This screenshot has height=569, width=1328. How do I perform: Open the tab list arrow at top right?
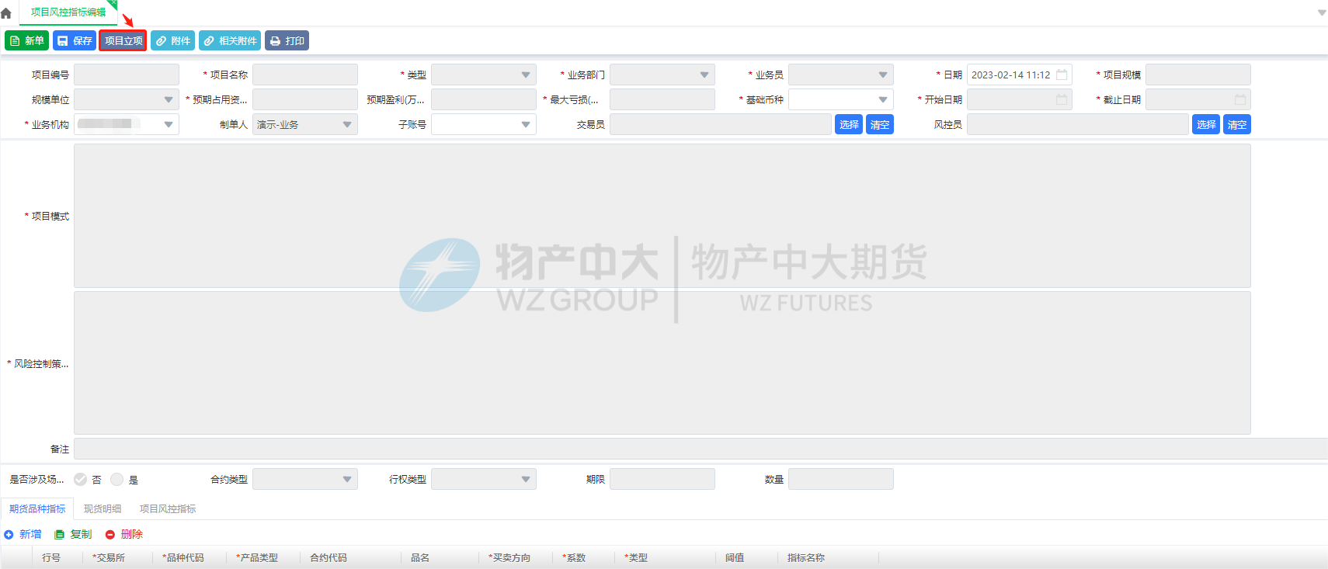pyautogui.click(x=1322, y=12)
